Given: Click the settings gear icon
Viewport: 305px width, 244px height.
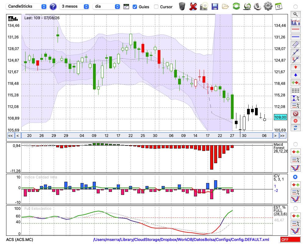Looking at the screenshot, I should click(x=268, y=6).
